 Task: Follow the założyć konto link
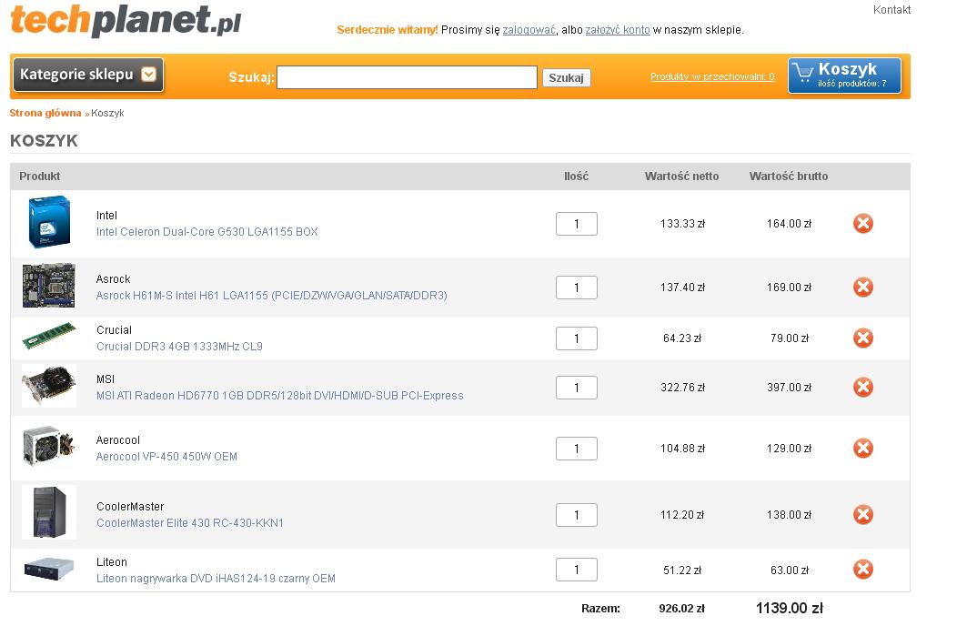click(618, 30)
